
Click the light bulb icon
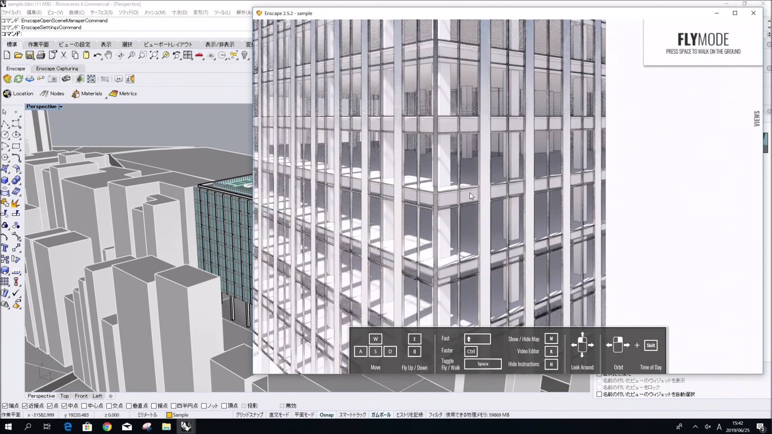pyautogui.click(x=245, y=55)
